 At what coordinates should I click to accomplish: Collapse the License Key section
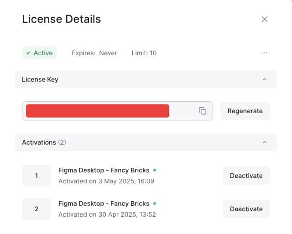[x=265, y=79]
